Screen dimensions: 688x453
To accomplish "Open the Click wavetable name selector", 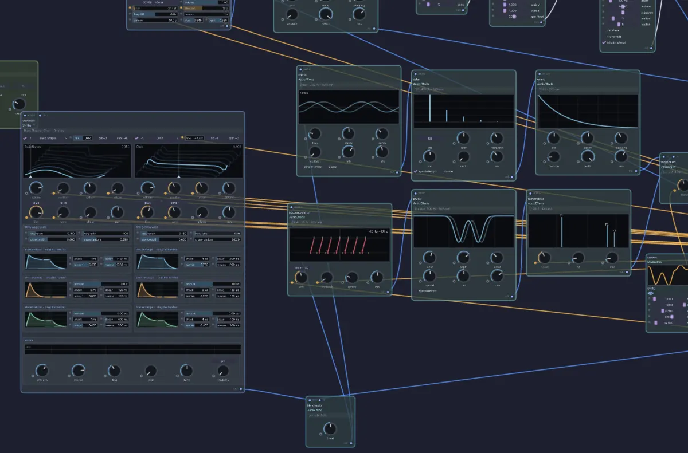I will [161, 138].
